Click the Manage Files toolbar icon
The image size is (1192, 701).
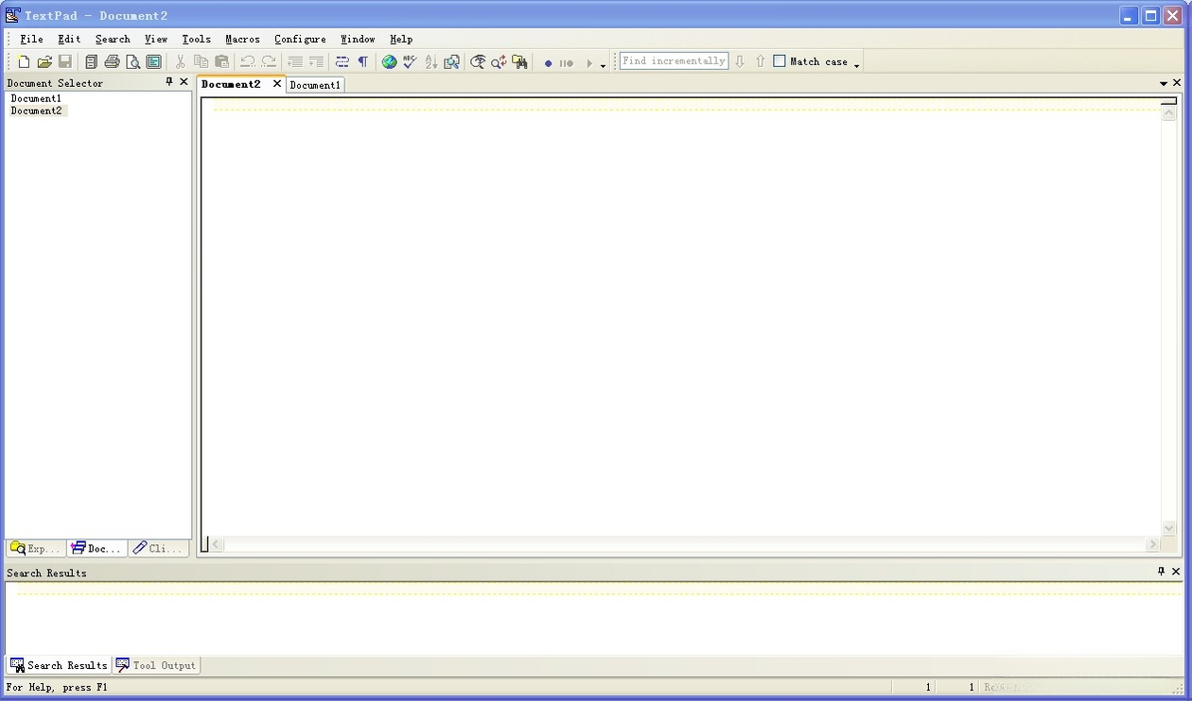(91, 61)
